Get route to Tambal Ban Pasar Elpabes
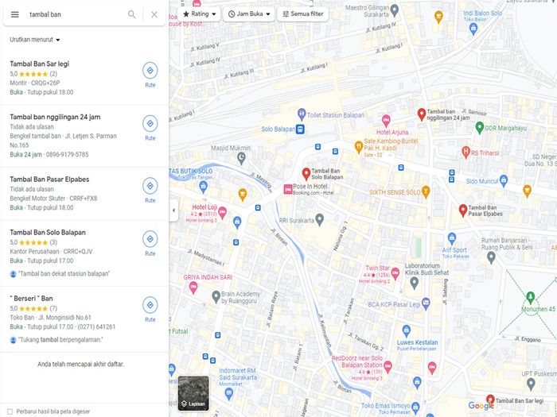 (150, 187)
